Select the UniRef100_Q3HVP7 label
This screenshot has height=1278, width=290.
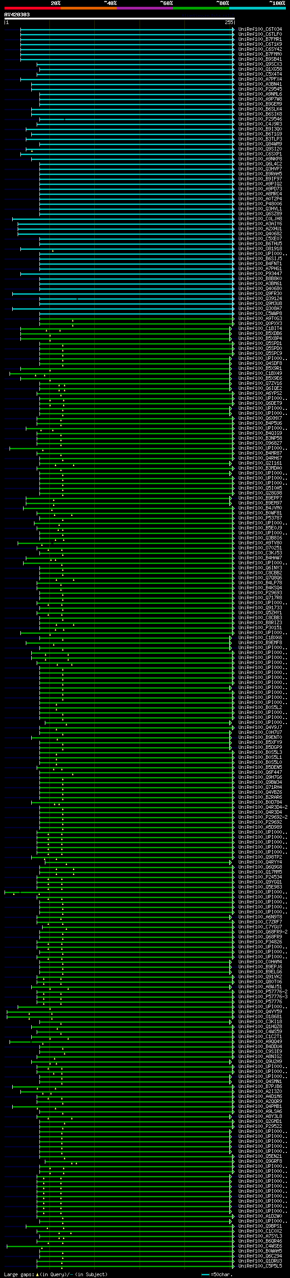[x=260, y=169]
